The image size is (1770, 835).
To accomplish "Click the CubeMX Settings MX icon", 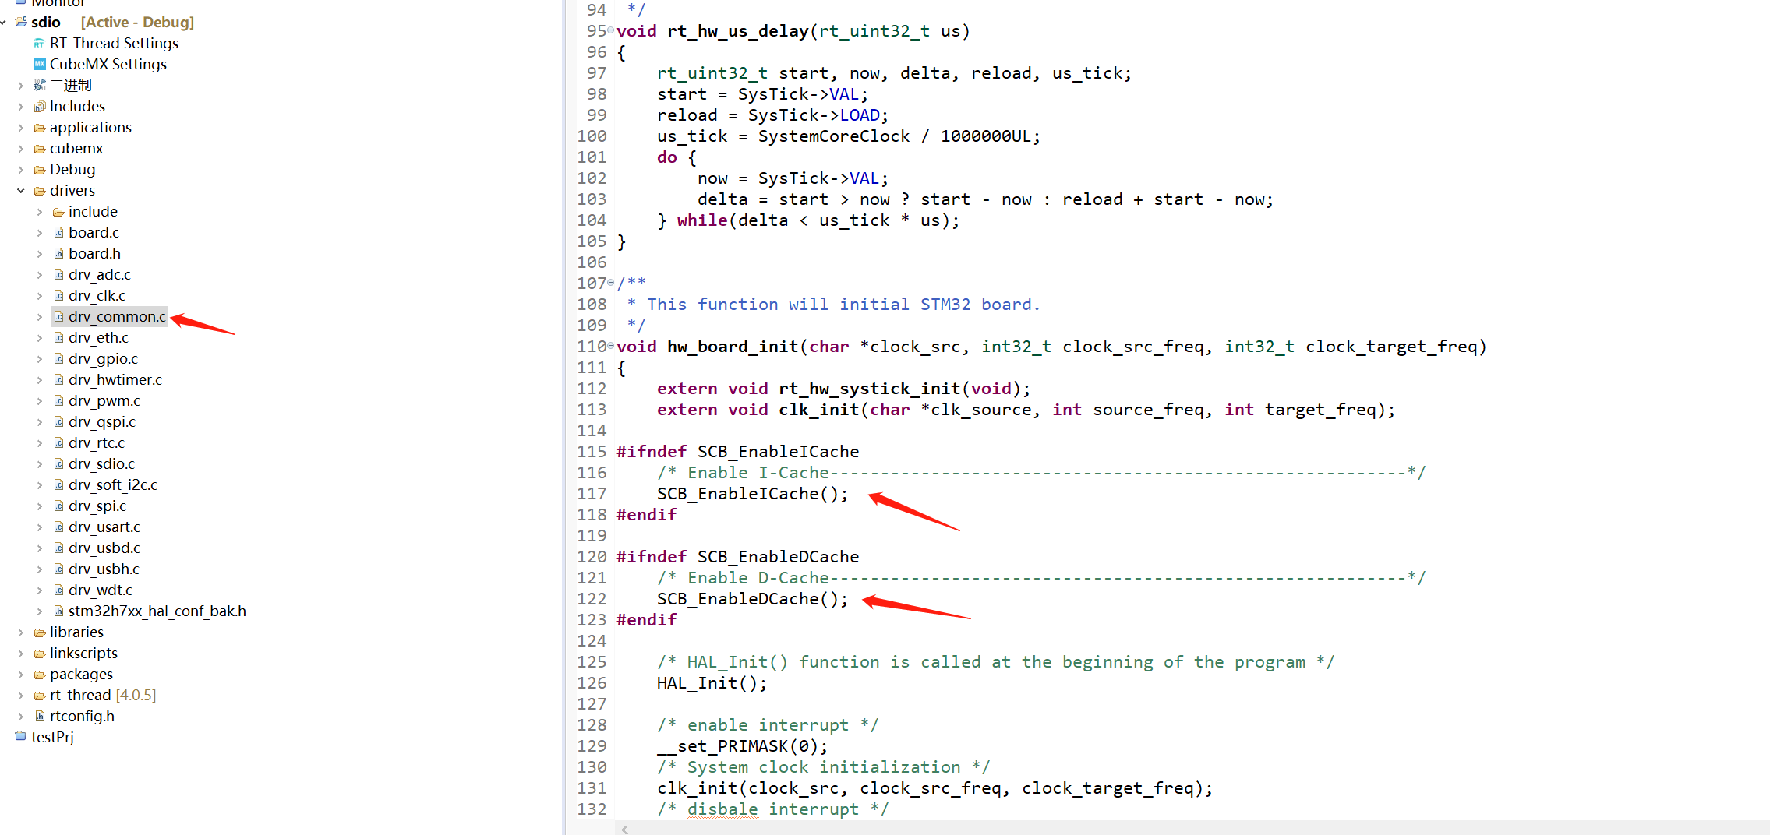I will point(39,64).
